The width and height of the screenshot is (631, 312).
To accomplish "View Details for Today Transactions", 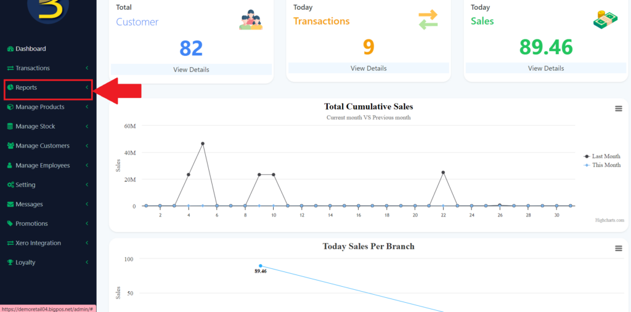I will pyautogui.click(x=368, y=68).
